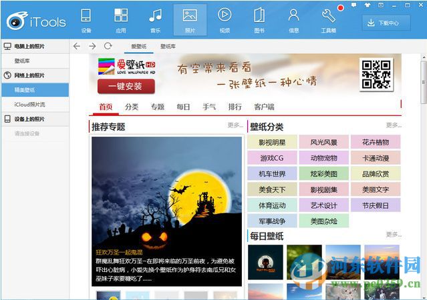Click the vertical scrollbar on the right

click(x=424, y=82)
